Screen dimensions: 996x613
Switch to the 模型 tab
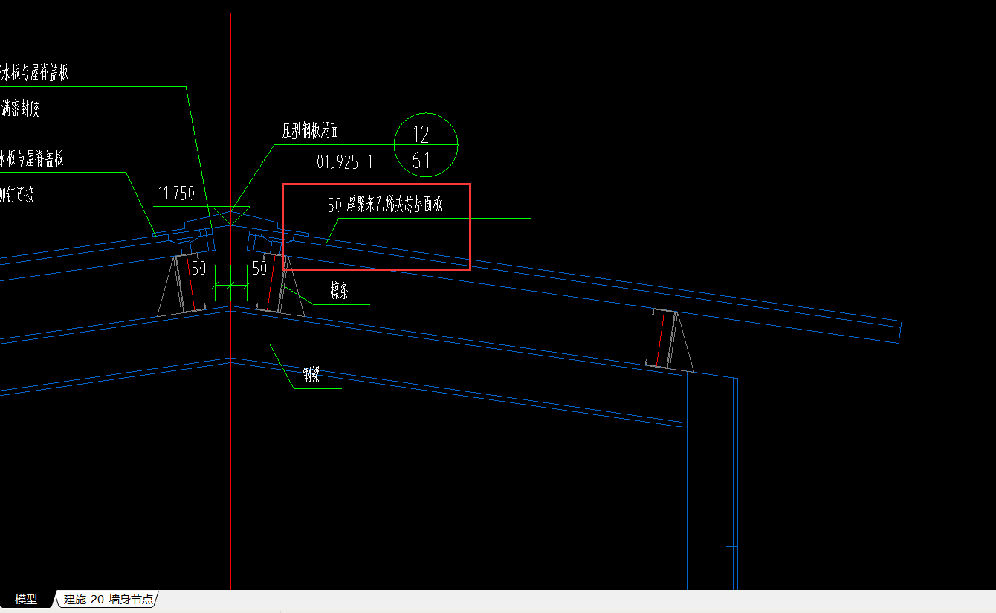click(28, 599)
